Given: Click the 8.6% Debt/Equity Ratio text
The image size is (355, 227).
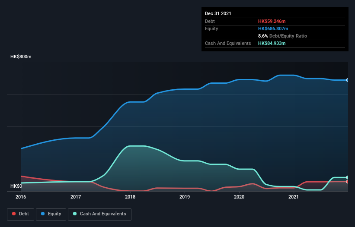Looking at the screenshot, I should pyautogui.click(x=282, y=36).
